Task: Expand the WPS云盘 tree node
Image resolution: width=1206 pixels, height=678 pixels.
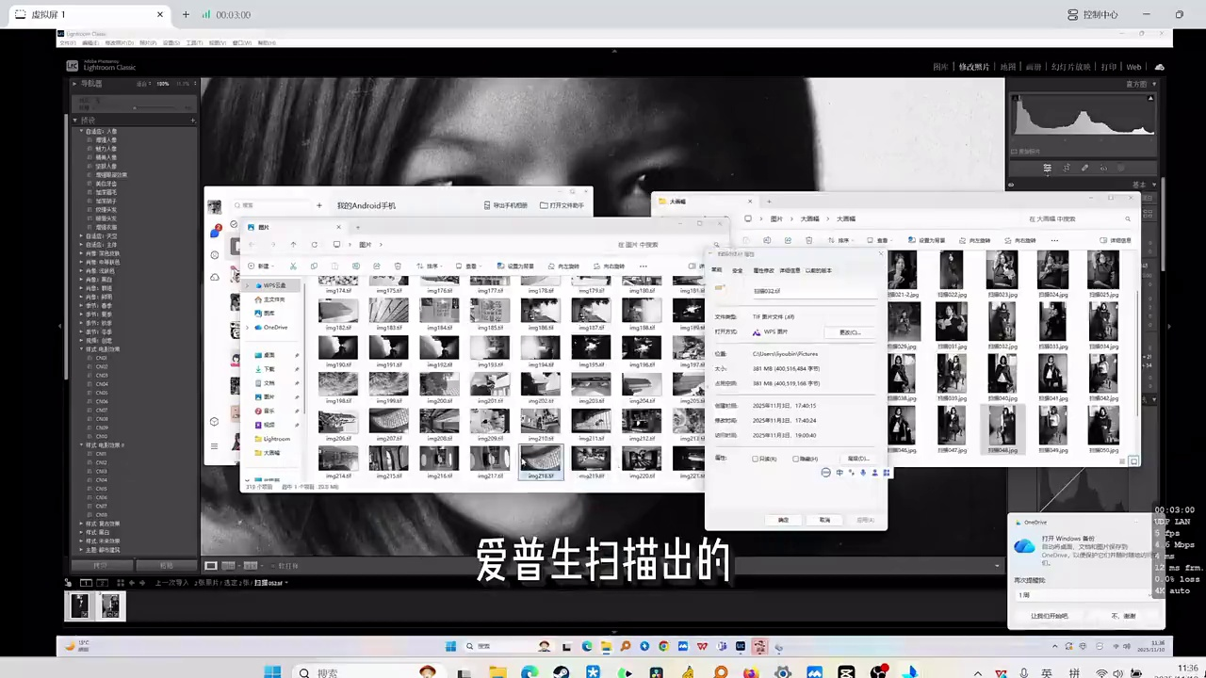Action: (x=248, y=285)
